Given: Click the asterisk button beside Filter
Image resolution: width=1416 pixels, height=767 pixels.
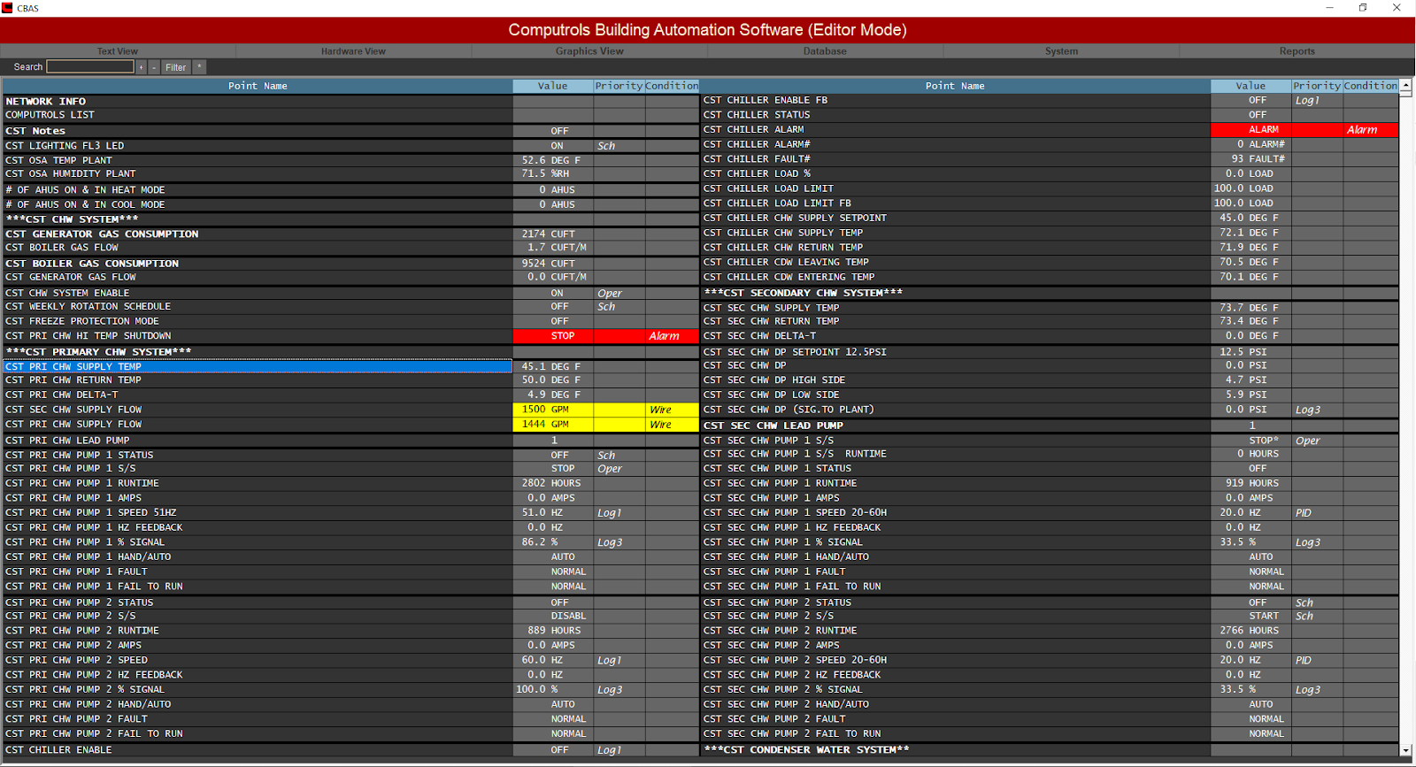Looking at the screenshot, I should 199,67.
